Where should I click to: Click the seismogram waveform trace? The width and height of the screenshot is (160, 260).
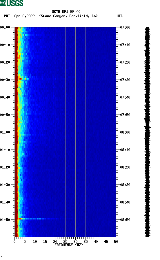pyautogui.click(x=147, y=132)
